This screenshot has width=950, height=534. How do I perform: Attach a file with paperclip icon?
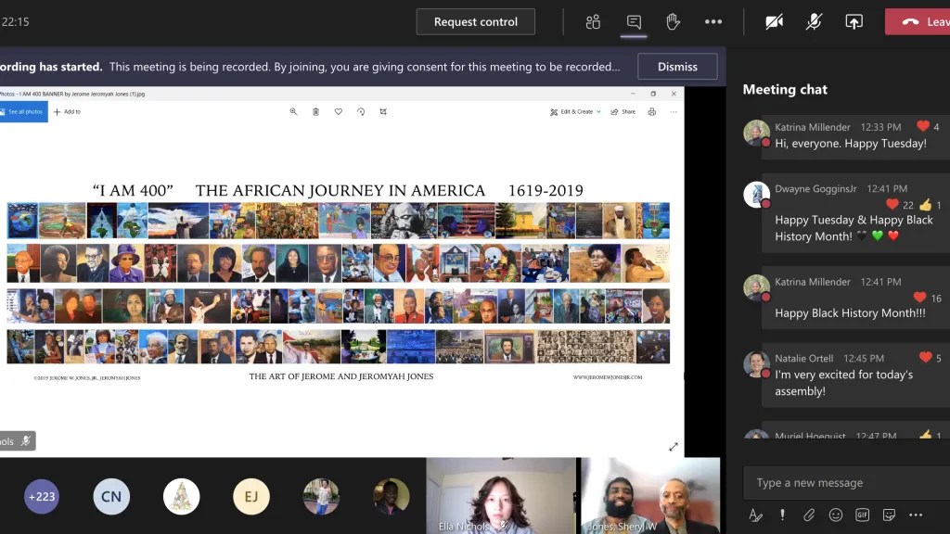coord(809,515)
